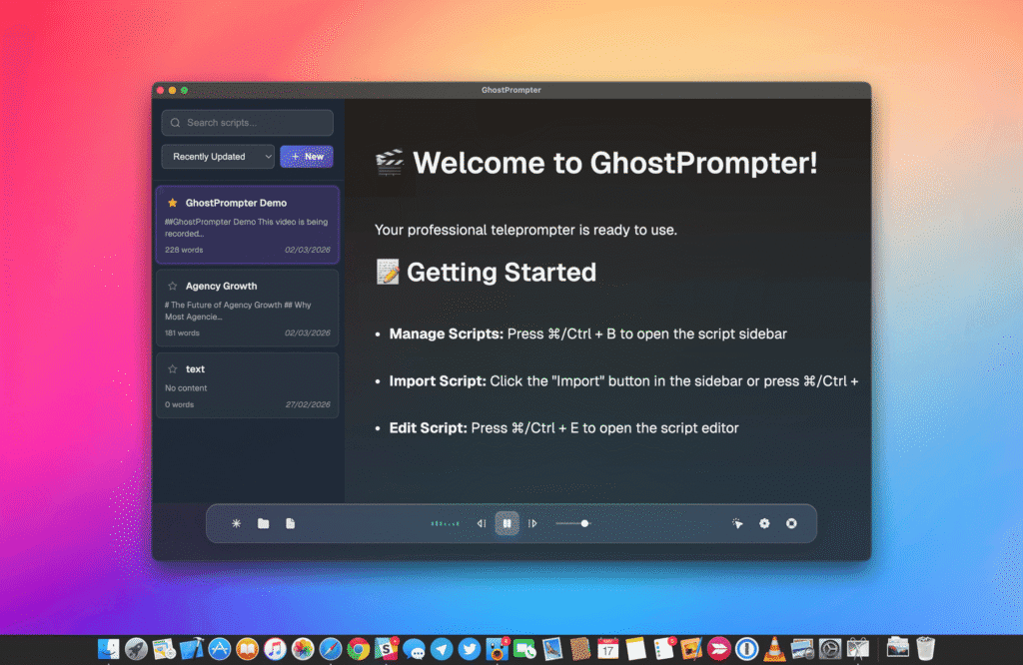This screenshot has width=1023, height=665.
Task: Click the Welcome to GhostPrompter! heading
Action: 615,163
